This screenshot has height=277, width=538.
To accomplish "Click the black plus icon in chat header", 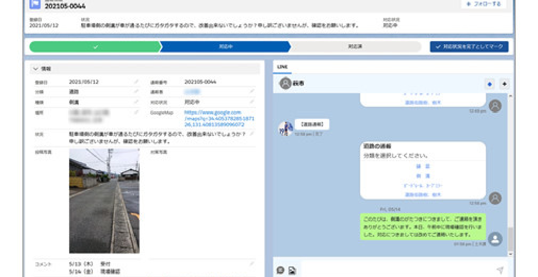I will click(x=504, y=84).
